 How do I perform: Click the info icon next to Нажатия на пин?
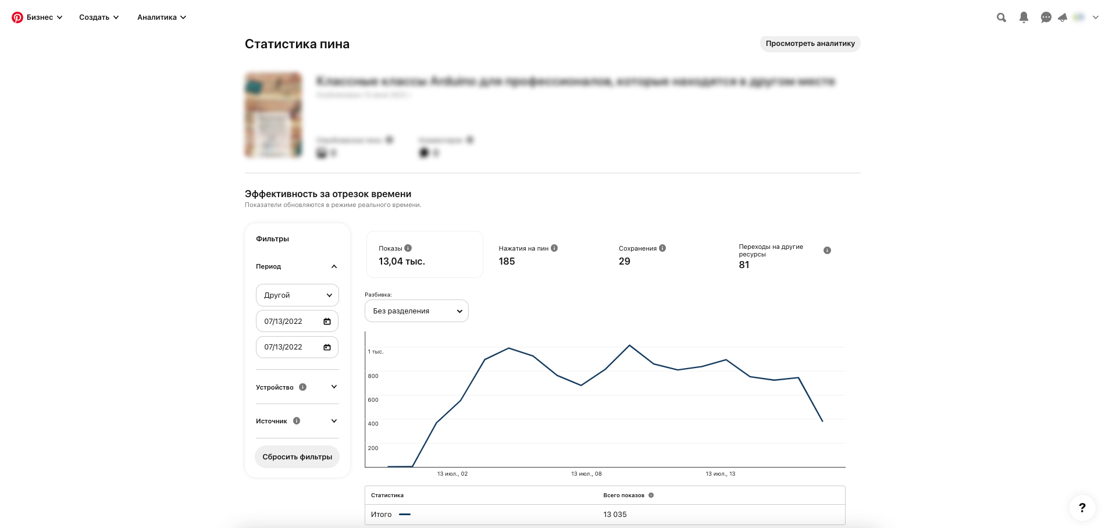click(x=554, y=248)
